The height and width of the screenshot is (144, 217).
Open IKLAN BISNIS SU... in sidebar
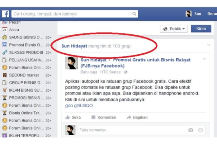point(27,90)
